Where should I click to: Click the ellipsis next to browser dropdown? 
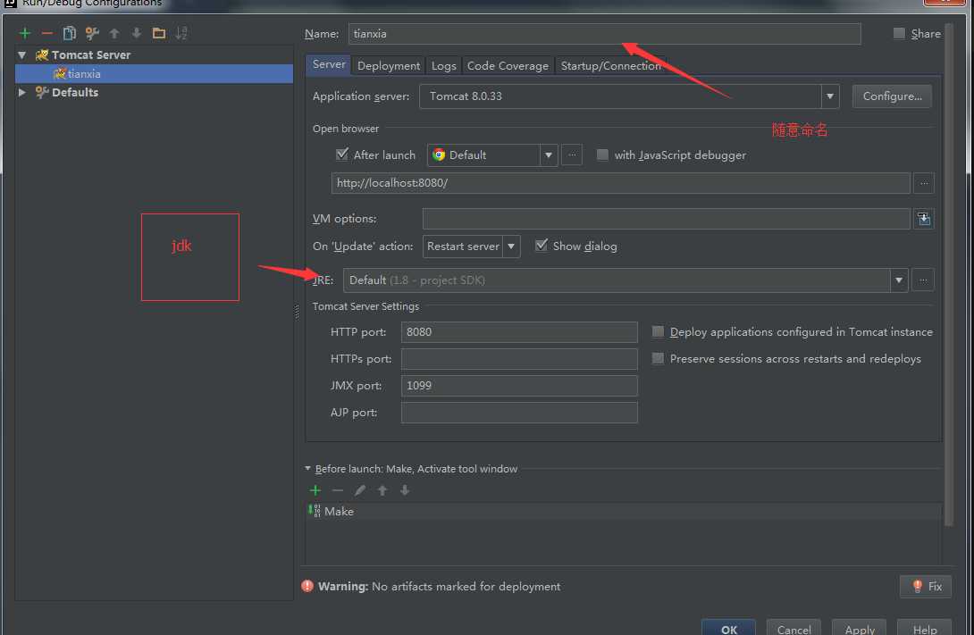click(x=572, y=155)
